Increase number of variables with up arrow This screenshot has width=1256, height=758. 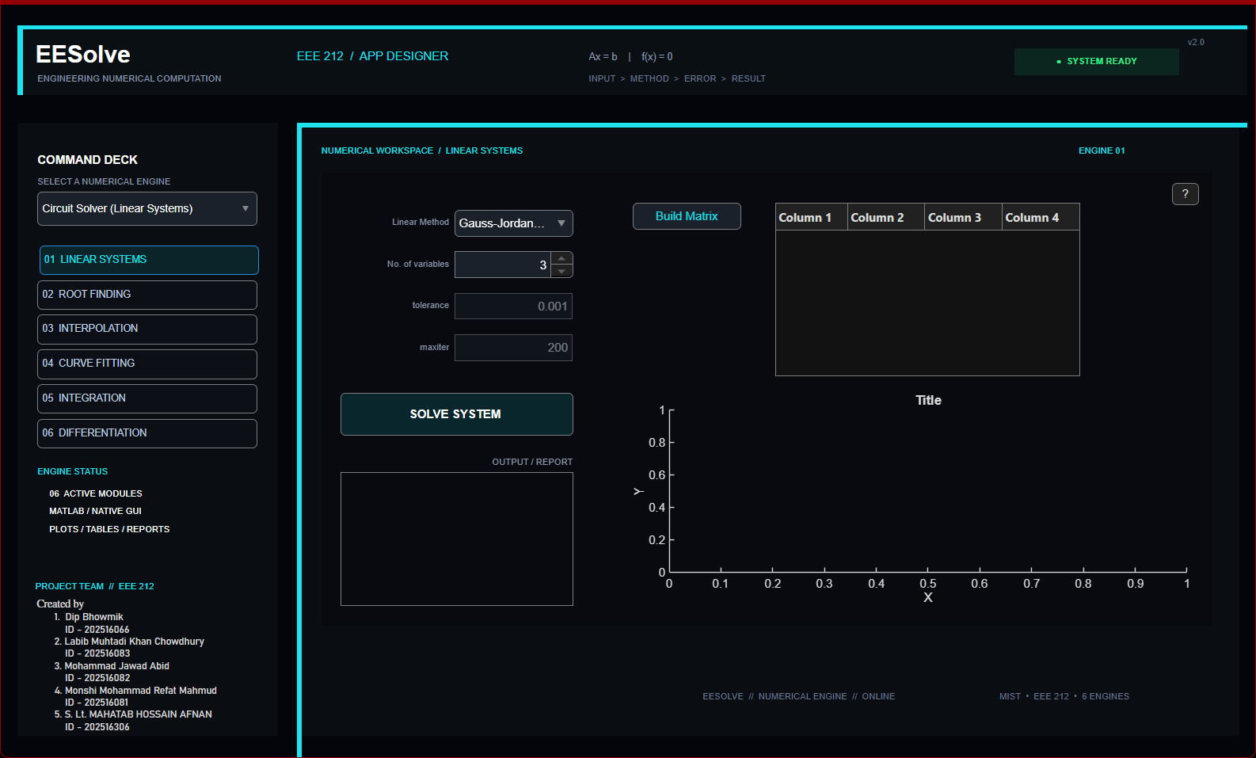click(561, 258)
